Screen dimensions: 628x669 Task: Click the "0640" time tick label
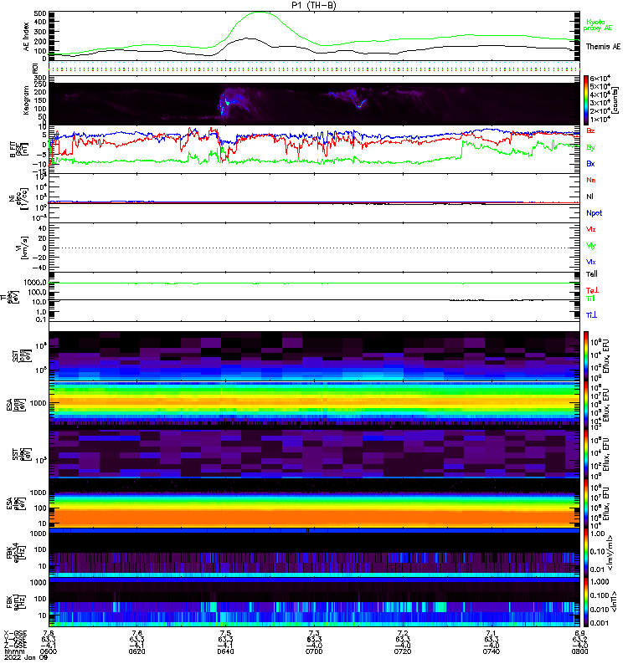[x=225, y=651]
